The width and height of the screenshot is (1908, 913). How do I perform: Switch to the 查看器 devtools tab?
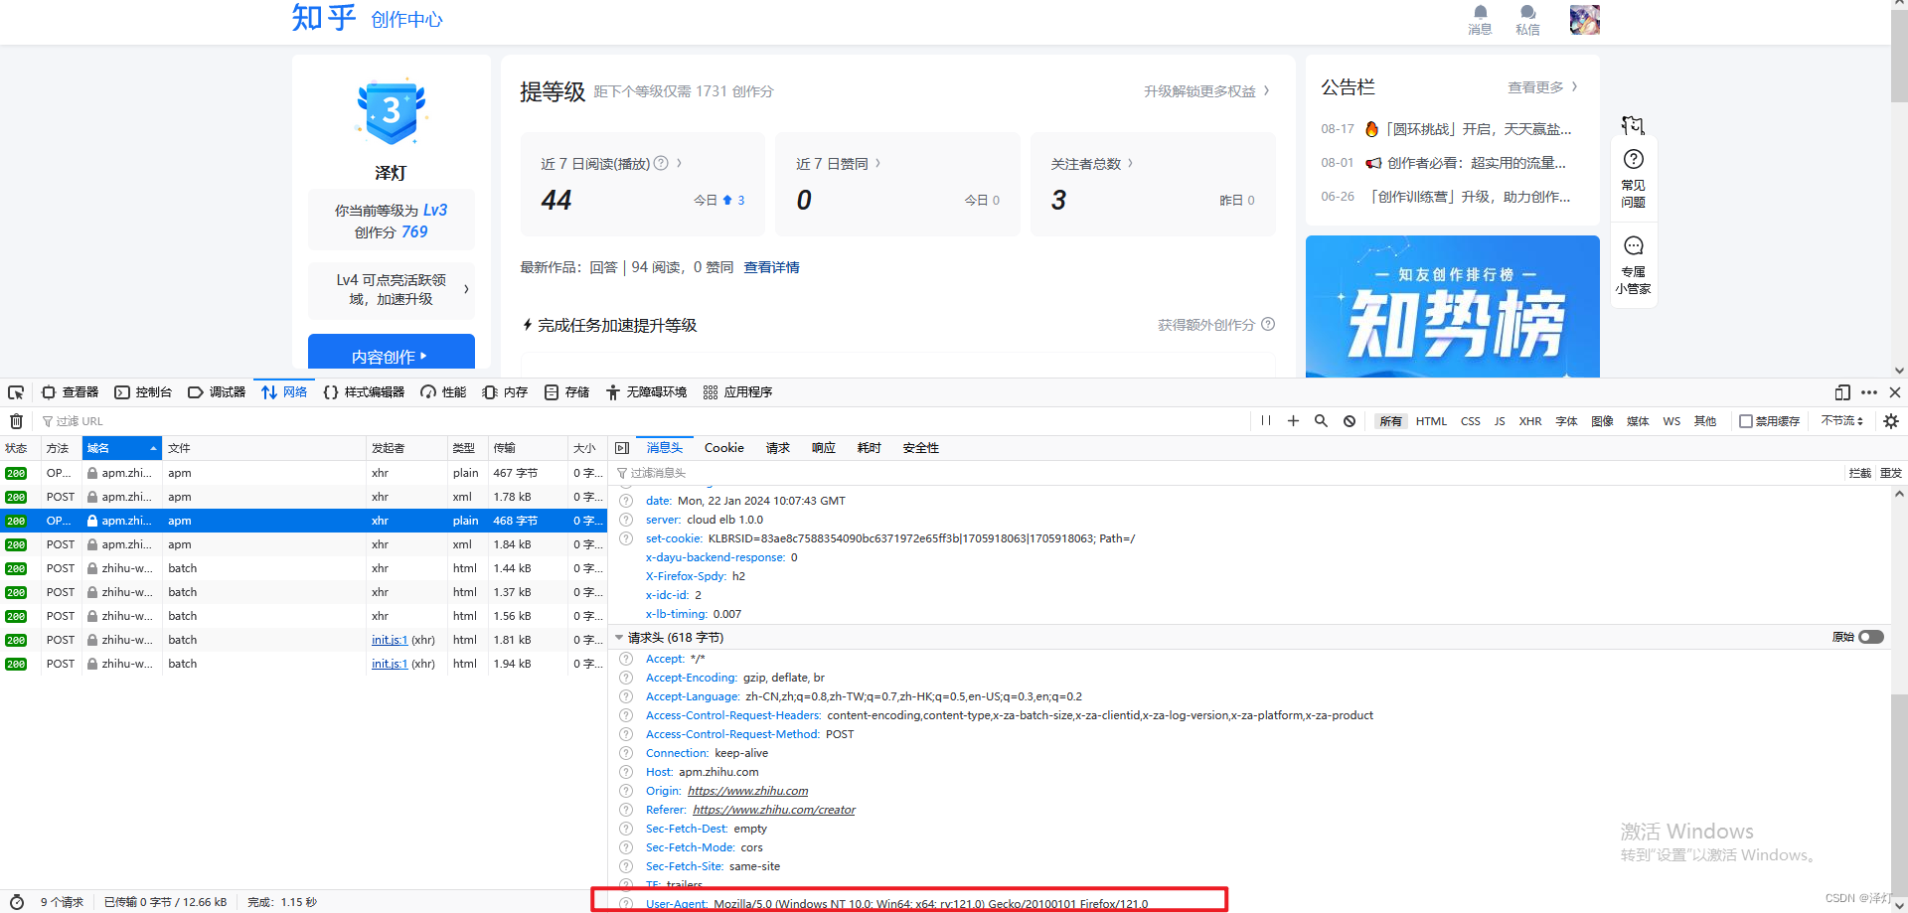[x=71, y=392]
